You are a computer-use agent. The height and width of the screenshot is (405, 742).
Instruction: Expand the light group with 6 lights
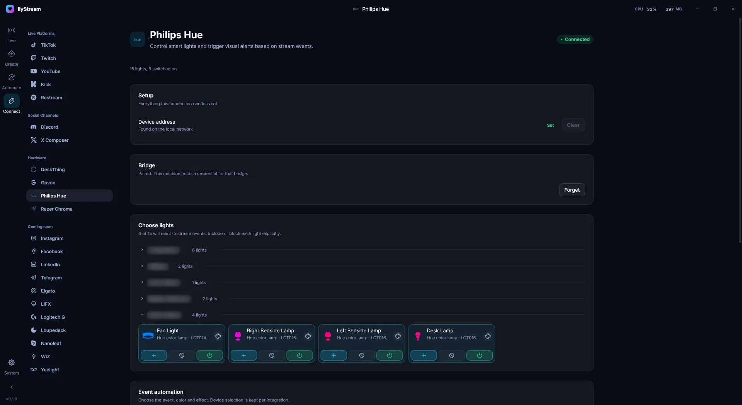142,250
